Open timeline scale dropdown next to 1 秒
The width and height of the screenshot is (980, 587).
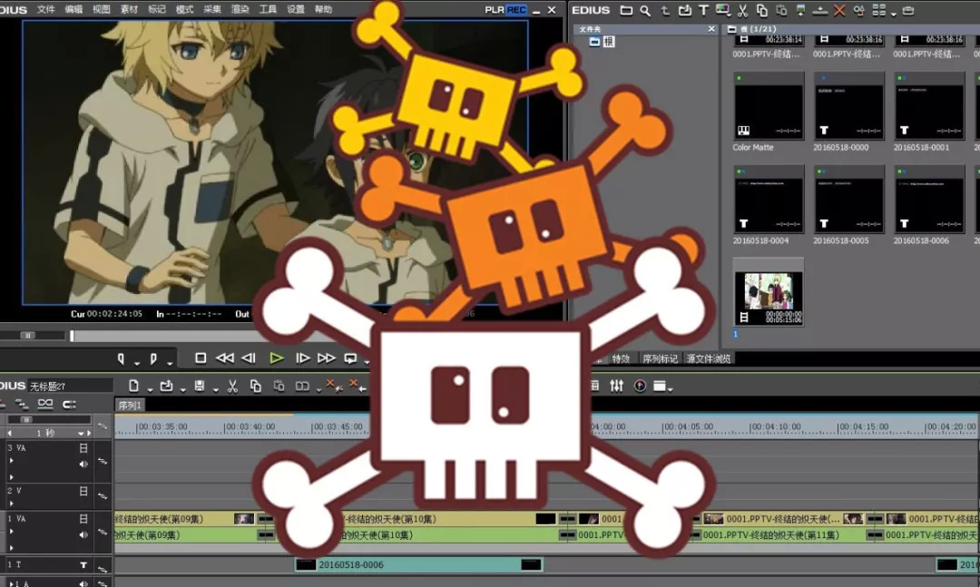(81, 433)
